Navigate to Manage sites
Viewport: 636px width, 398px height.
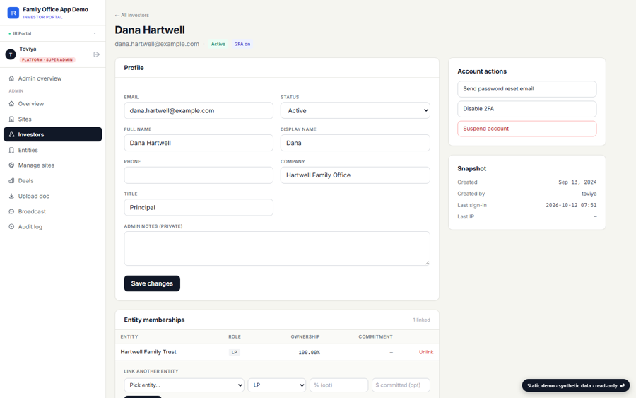[53, 165]
